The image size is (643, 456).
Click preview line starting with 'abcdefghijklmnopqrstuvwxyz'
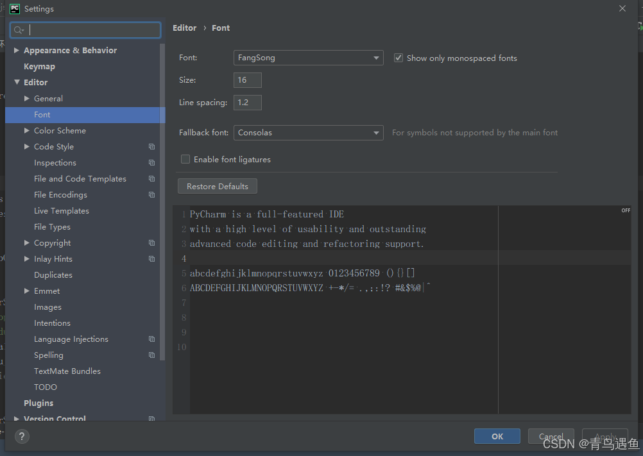click(x=302, y=273)
